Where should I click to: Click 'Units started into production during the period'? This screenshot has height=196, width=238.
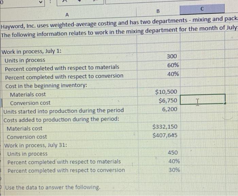[64, 111]
